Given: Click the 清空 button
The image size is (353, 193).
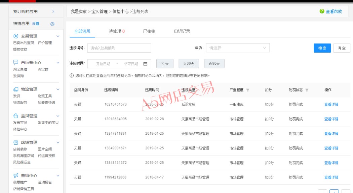Looking at the screenshot, I should pyautogui.click(x=342, y=48).
